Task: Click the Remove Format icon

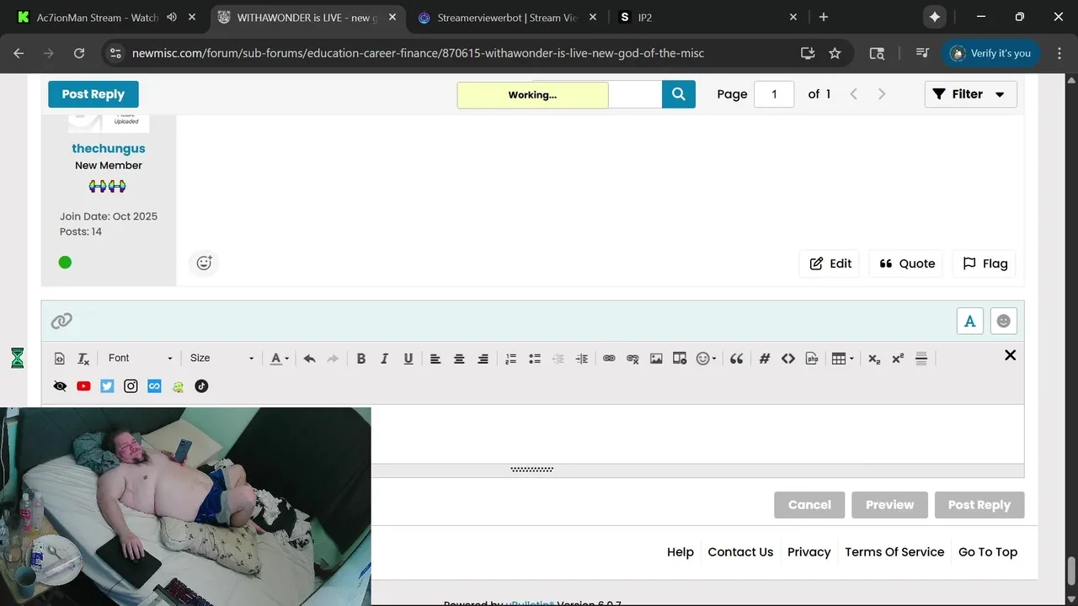Action: (x=83, y=359)
